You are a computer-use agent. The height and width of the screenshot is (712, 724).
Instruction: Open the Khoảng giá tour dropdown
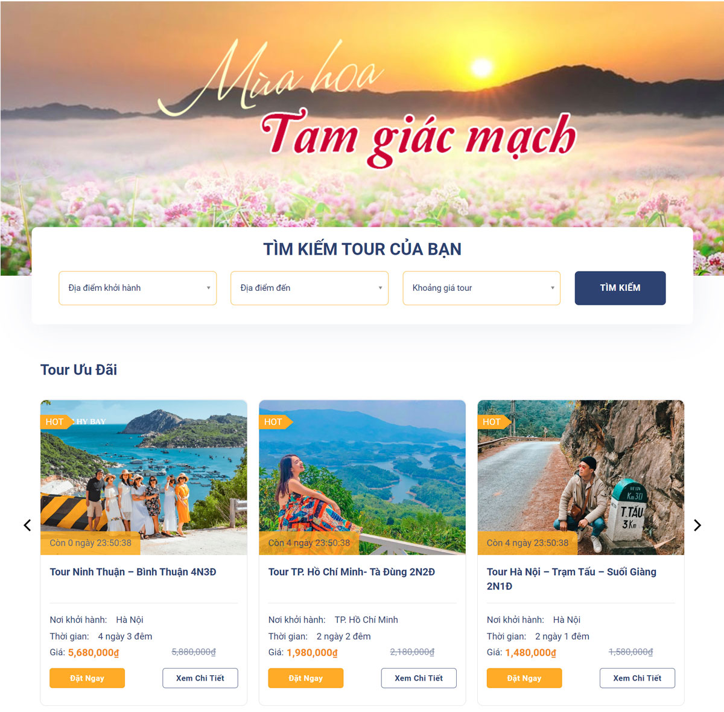[481, 288]
